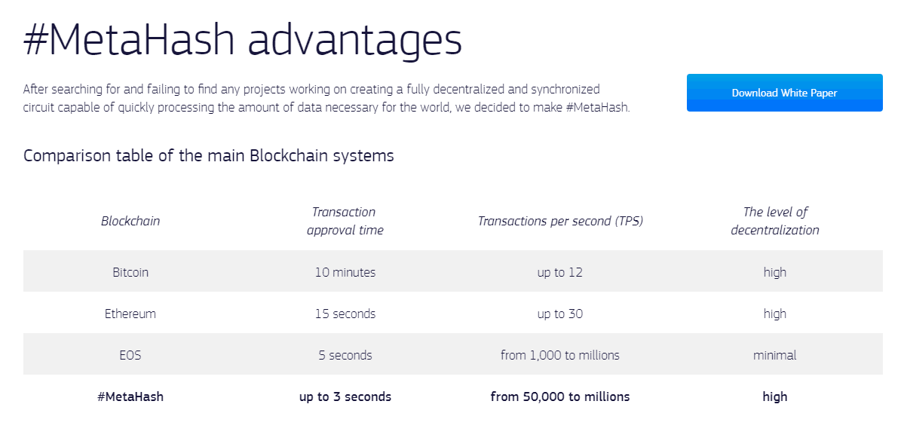The width and height of the screenshot is (904, 447).
Task: Click the Download White Paper button
Action: tap(784, 92)
